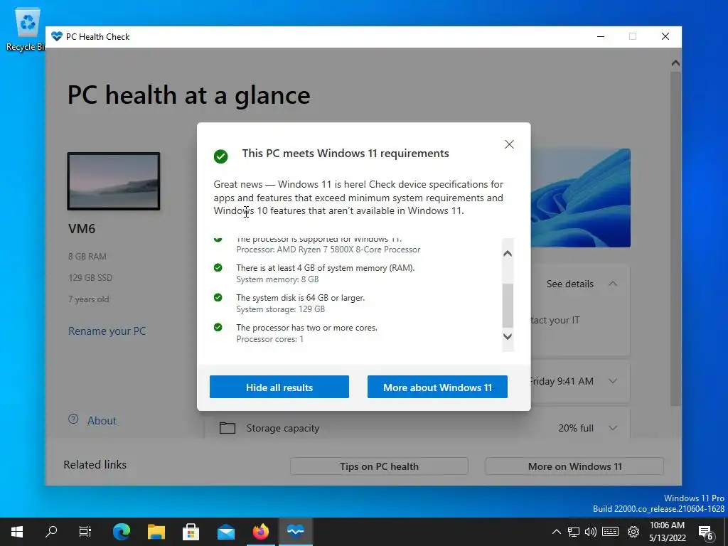Click the touch keyboard tray icon
This screenshot has height=546, width=728.
610,532
